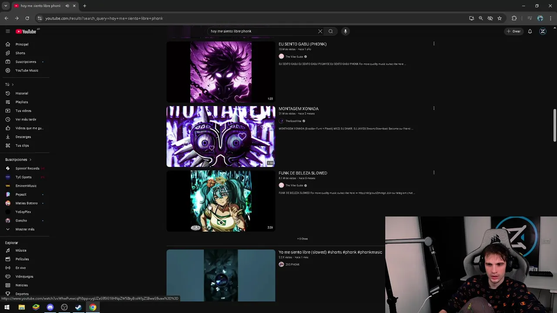Open the YouTube account avatar menu

(543, 31)
